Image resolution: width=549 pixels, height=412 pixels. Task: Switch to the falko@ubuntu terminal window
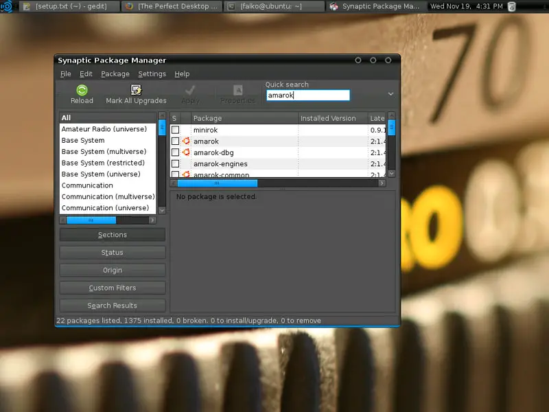(274, 6)
